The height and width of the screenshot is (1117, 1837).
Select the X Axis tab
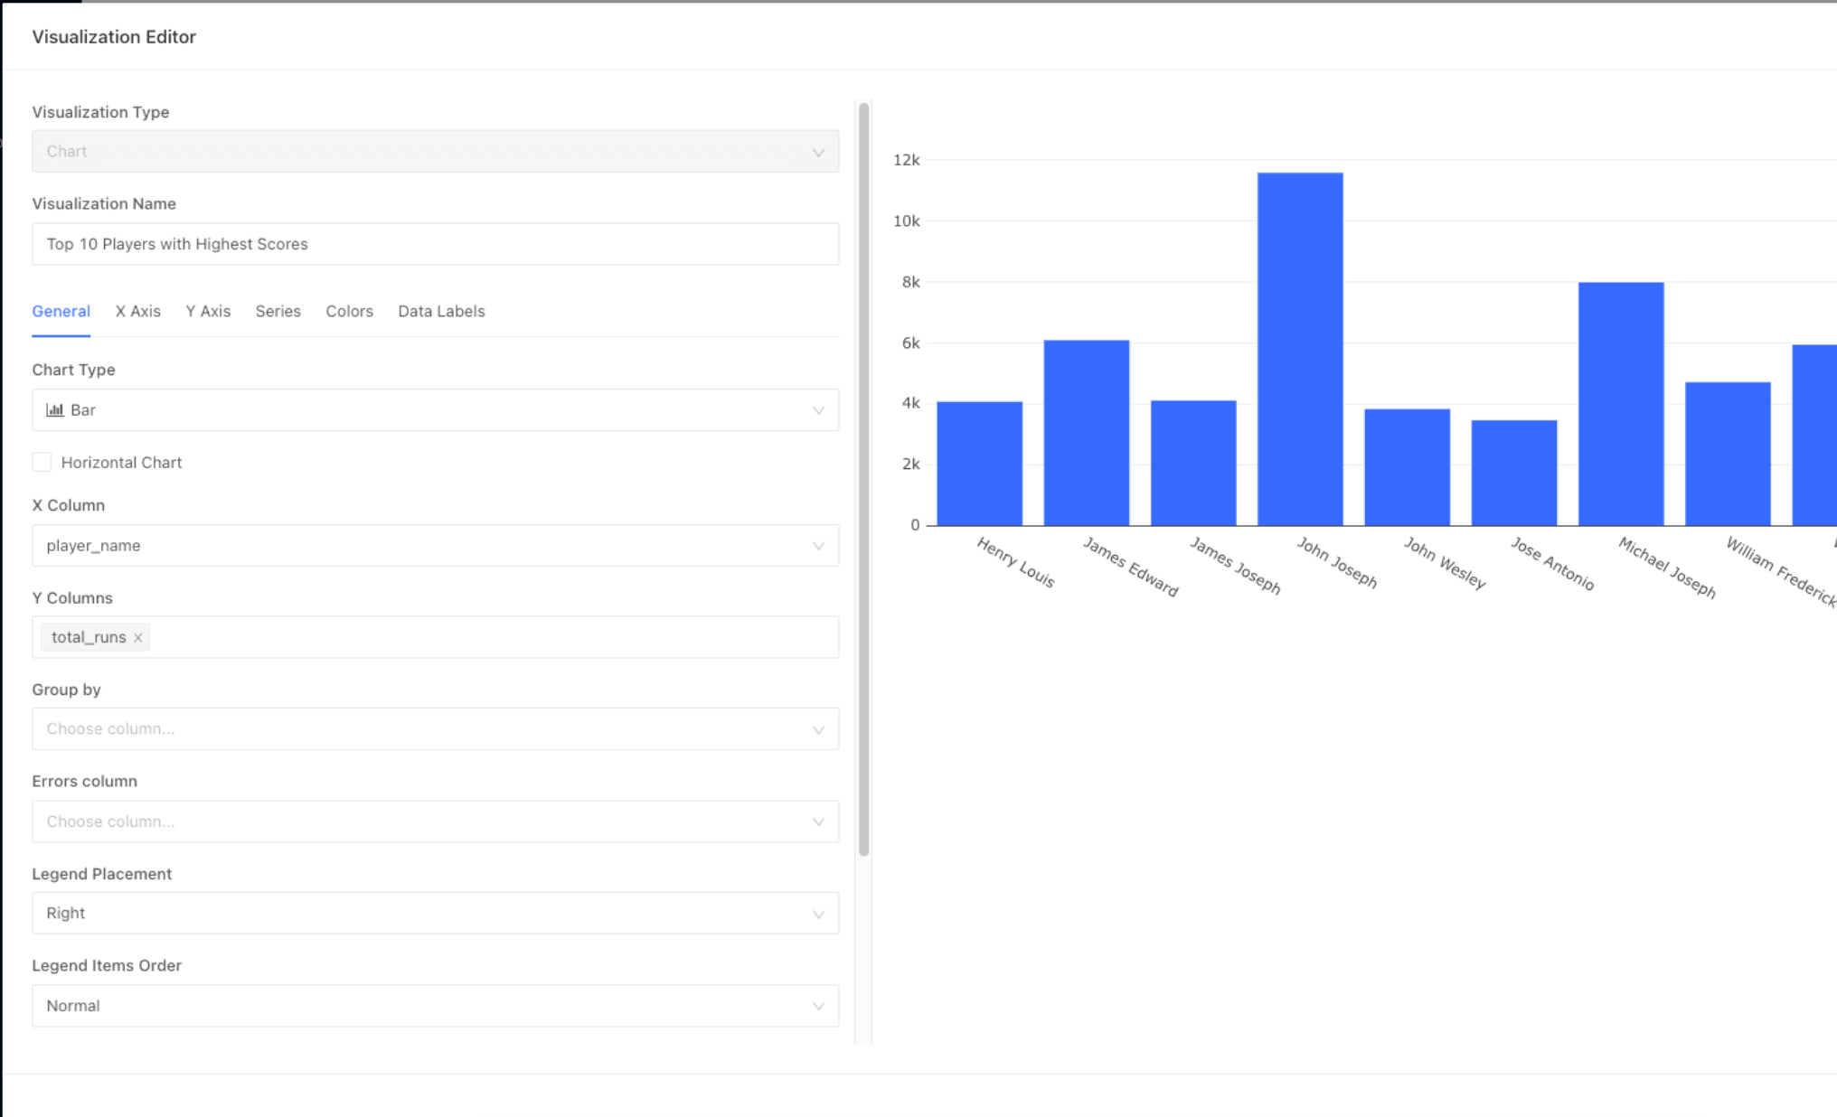click(x=137, y=311)
